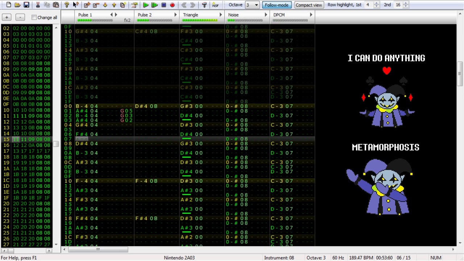
Task: Add a new frame
Action: tap(87, 5)
